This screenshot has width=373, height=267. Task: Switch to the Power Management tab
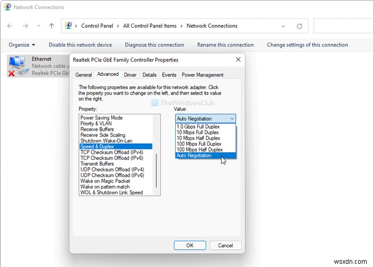click(x=202, y=75)
